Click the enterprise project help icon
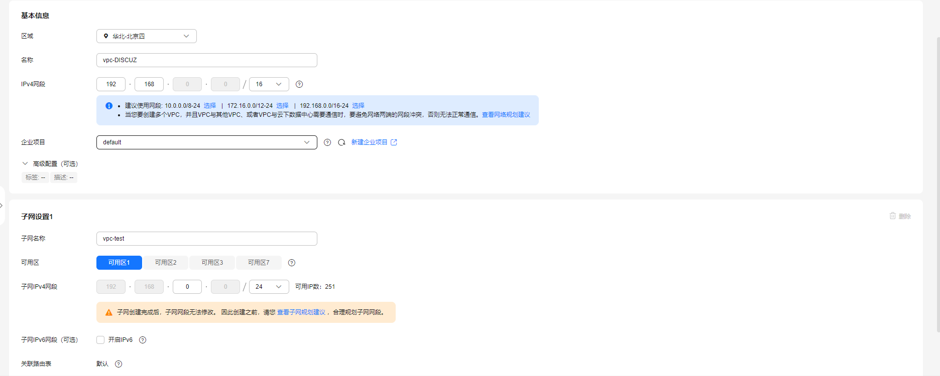 coord(327,142)
